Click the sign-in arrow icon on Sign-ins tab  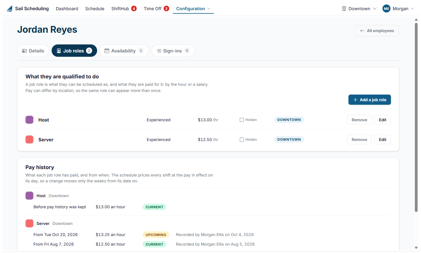pos(159,51)
